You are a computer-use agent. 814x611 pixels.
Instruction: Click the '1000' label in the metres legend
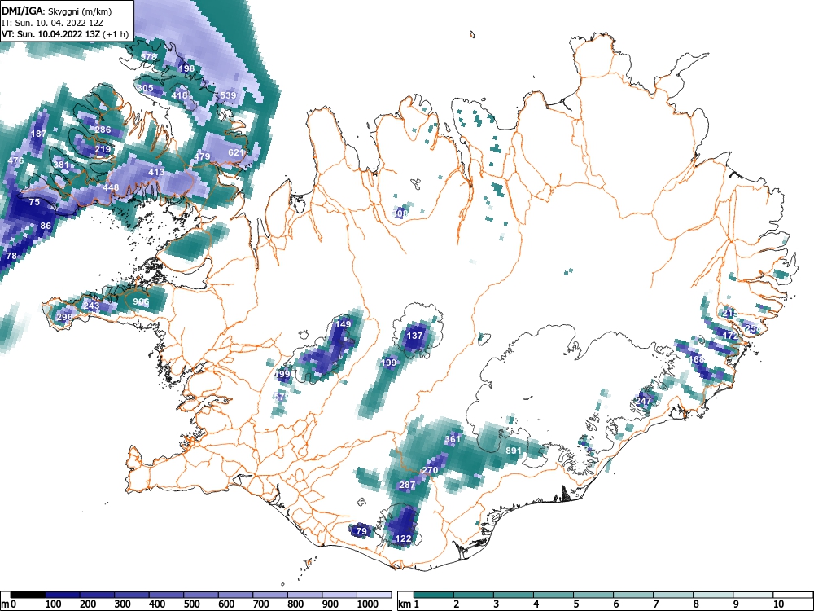tap(368, 604)
